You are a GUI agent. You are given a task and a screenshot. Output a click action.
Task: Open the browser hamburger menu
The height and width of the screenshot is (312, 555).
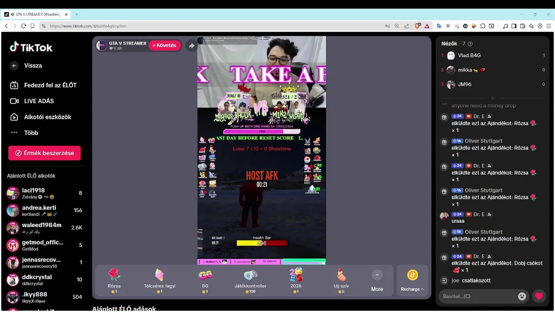point(548,26)
